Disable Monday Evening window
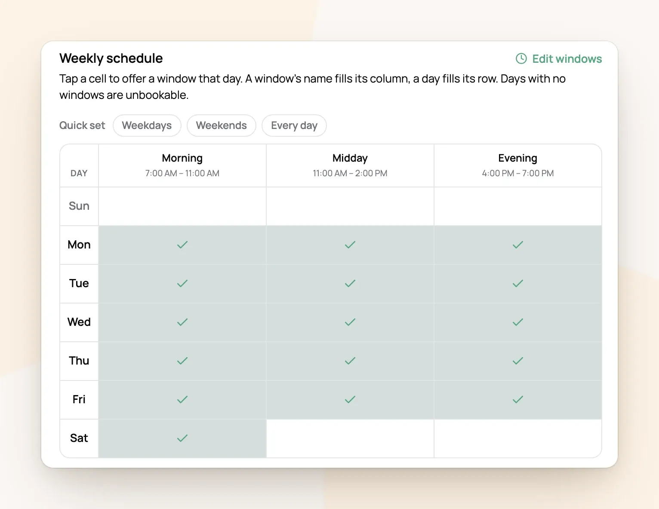 coord(518,245)
